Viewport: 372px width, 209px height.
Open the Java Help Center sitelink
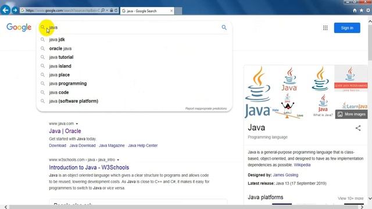tap(142, 146)
